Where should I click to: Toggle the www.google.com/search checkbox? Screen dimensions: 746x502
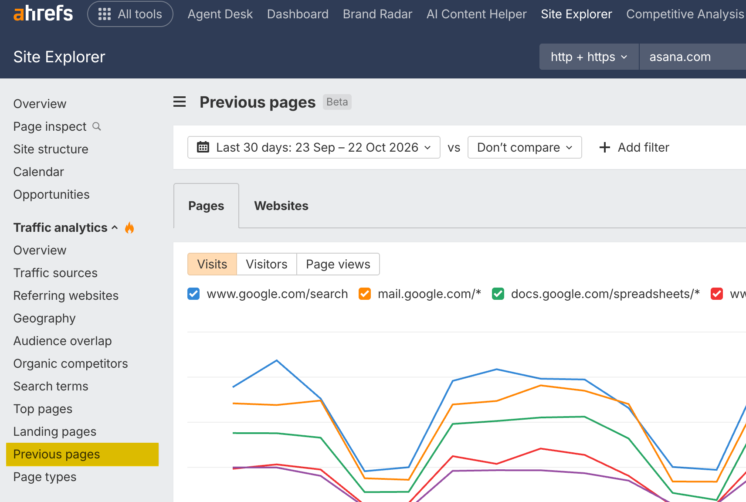click(x=193, y=294)
